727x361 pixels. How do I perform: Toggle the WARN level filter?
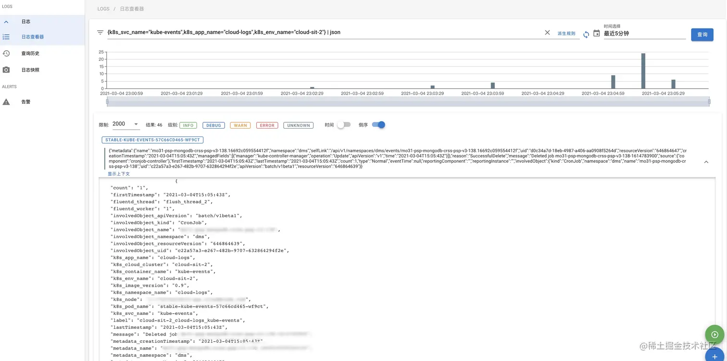pyautogui.click(x=240, y=125)
